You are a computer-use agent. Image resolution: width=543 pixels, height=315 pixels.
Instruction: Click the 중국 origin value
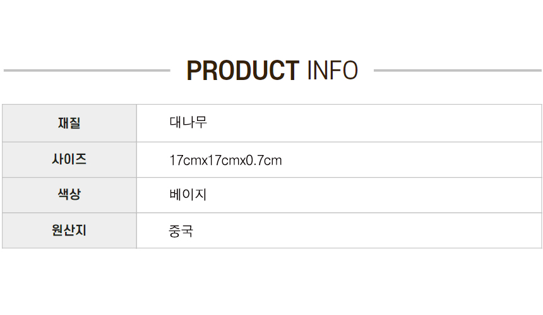(x=181, y=231)
